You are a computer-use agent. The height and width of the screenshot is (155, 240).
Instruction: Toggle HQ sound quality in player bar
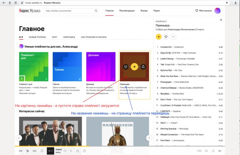click(199, 151)
